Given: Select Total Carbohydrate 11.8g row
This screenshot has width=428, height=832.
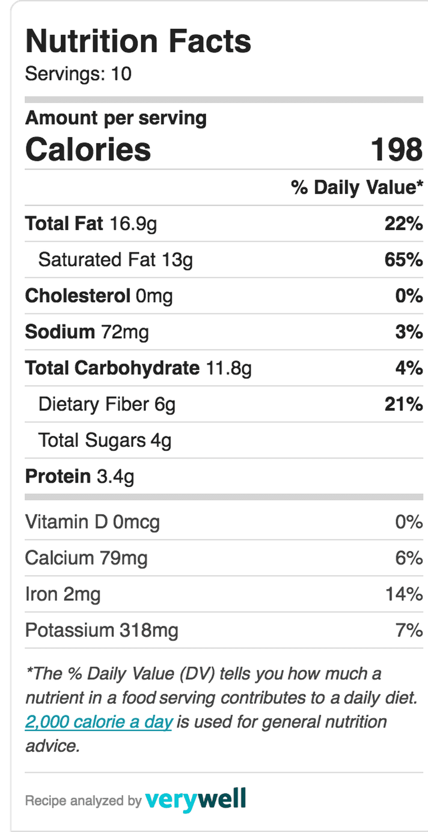Looking at the screenshot, I should (x=224, y=368).
